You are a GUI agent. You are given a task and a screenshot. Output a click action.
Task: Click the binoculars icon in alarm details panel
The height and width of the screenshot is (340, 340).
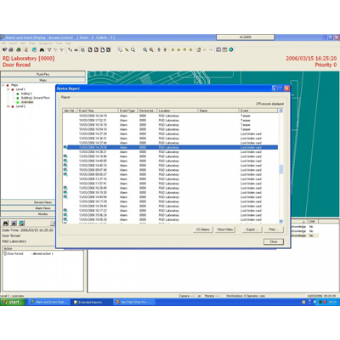pyautogui.click(x=6, y=224)
